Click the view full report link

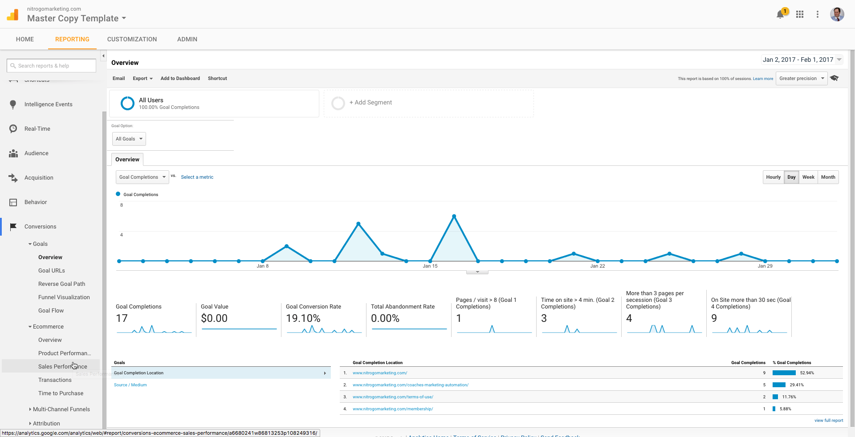(x=828, y=421)
